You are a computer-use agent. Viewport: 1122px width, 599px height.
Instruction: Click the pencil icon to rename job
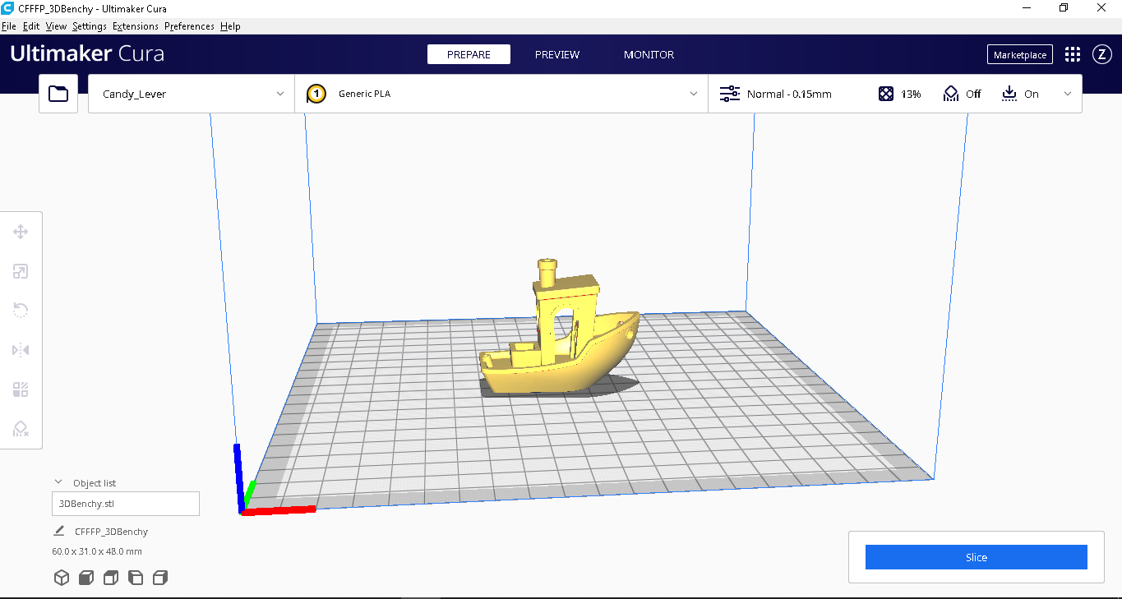[x=59, y=531]
